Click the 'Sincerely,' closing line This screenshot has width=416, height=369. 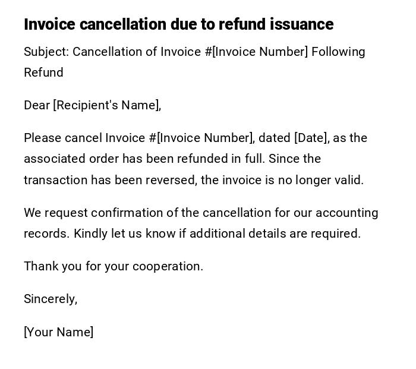pos(51,299)
